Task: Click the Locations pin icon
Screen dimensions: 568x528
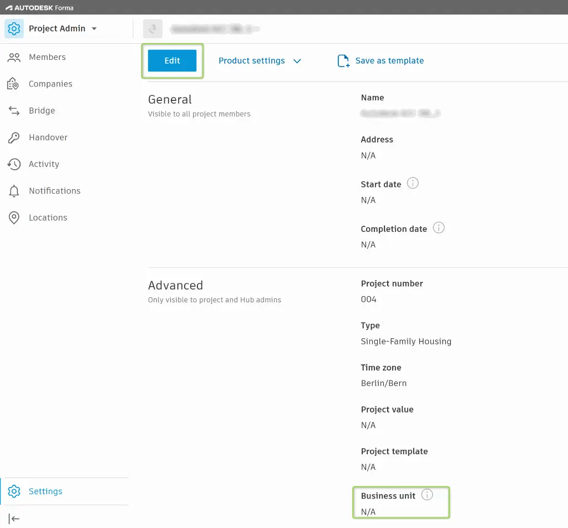Action: tap(14, 217)
